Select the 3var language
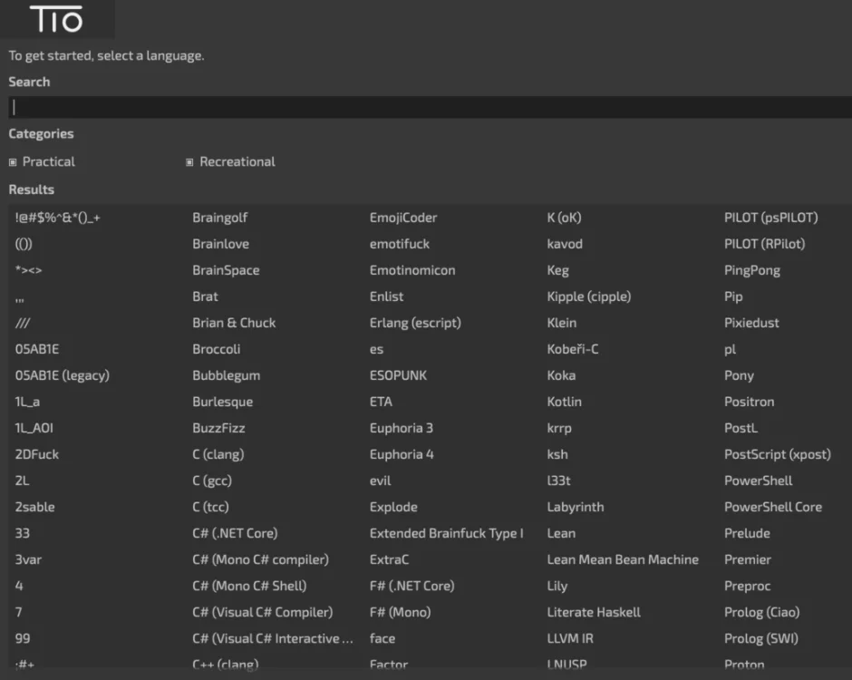Viewport: 852px width, 680px height. tap(28, 559)
